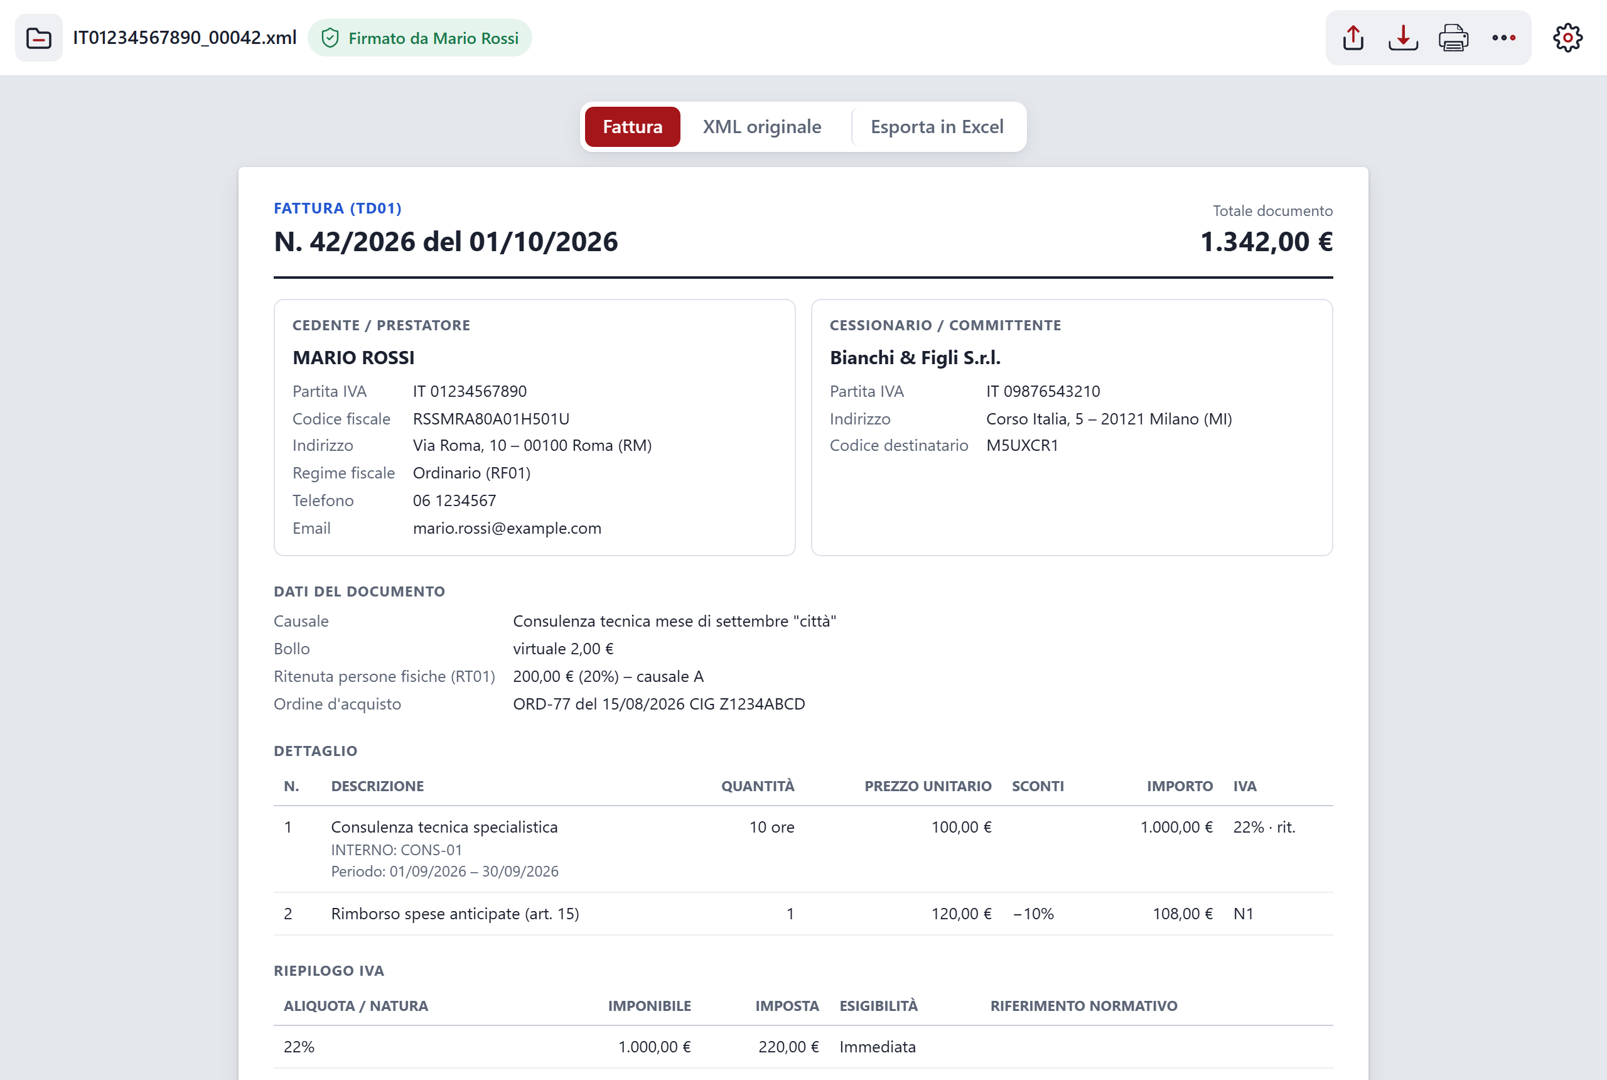Click 'Firmato da Mario Rossi' badge
The width and height of the screenshot is (1607, 1080).
(x=419, y=38)
